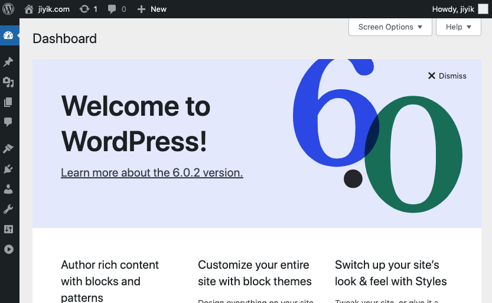The height and width of the screenshot is (303, 492).
Task: Dismiss the Welcome to WordPress panel
Action: click(x=447, y=76)
